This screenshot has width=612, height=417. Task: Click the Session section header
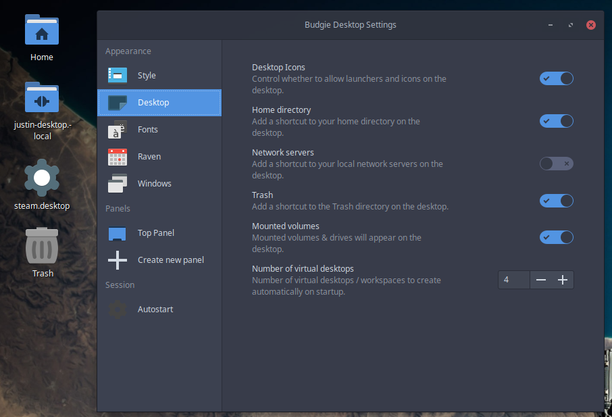(120, 285)
